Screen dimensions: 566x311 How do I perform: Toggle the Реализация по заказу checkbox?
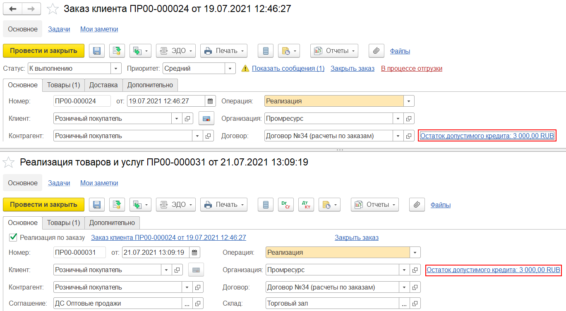tap(13, 237)
